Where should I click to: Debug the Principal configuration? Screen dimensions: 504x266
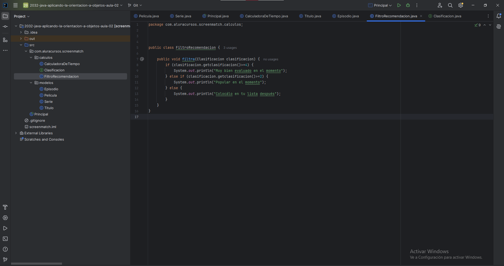tap(408, 5)
